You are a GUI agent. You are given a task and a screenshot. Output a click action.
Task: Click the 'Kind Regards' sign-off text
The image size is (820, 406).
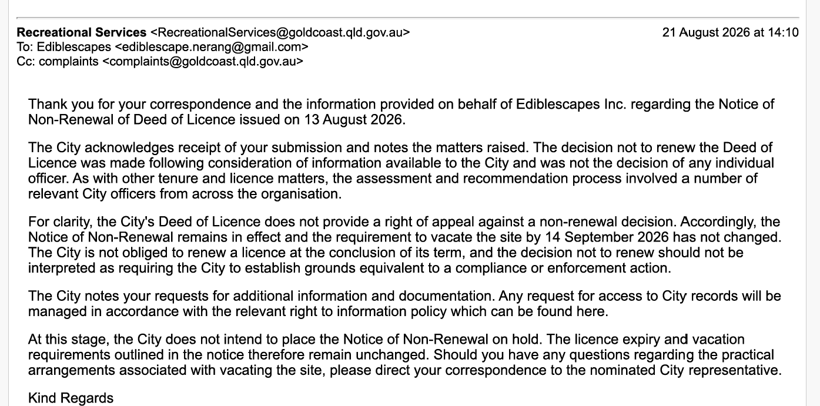(x=71, y=398)
